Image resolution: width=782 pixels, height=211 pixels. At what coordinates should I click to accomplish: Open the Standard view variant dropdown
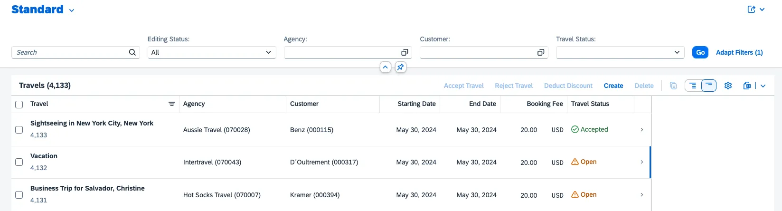click(72, 10)
